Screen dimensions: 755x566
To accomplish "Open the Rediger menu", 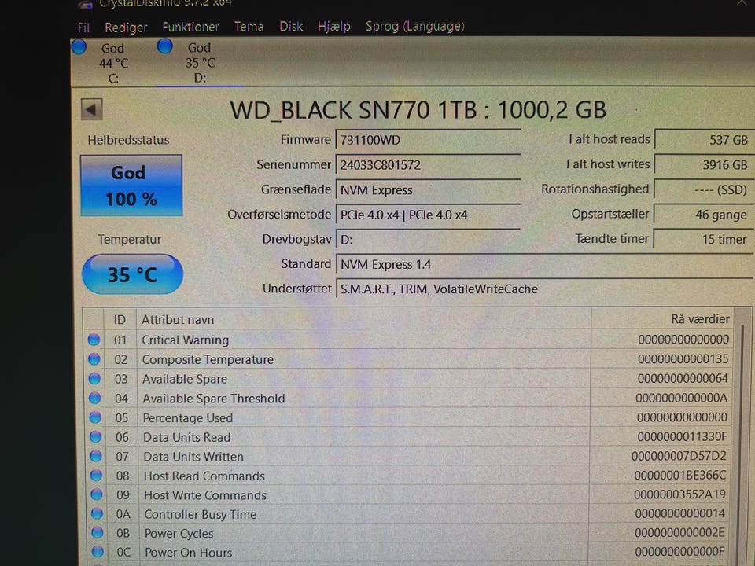I will click(126, 28).
